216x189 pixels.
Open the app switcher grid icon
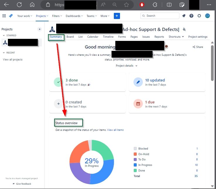click(x=4, y=16)
